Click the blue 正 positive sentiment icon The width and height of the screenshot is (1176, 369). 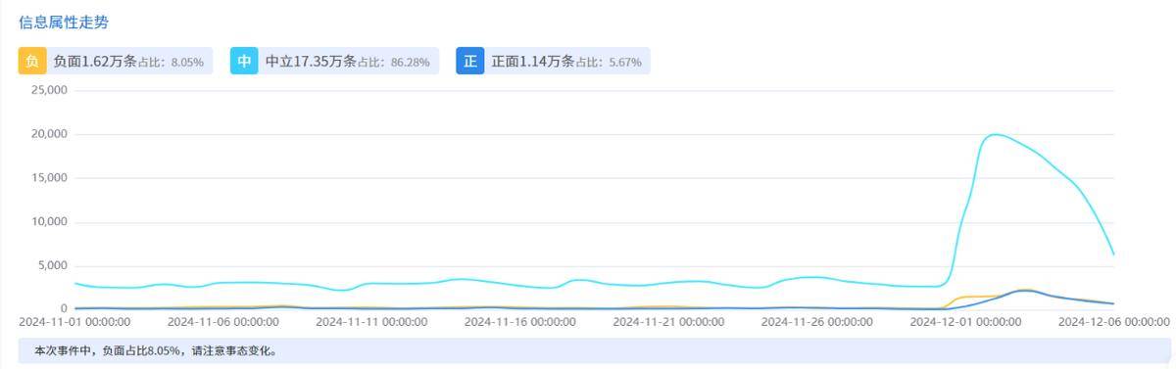470,62
